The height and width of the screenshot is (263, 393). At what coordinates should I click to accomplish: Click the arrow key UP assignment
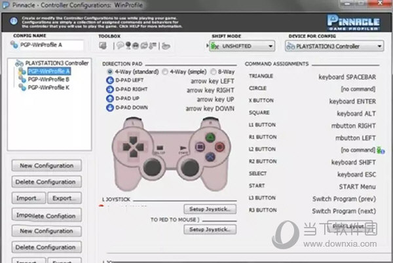215,99
